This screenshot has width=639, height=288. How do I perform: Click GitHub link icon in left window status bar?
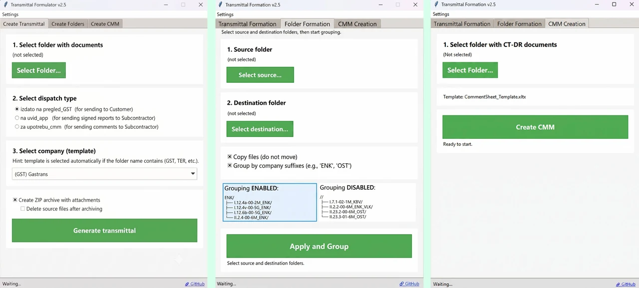[x=187, y=284]
